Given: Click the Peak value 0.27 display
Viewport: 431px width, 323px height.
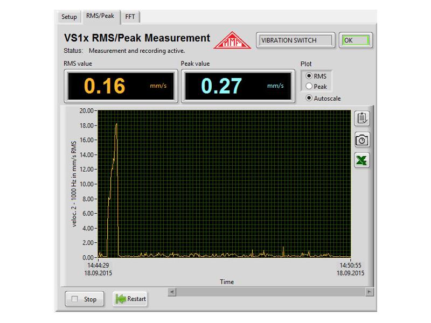Looking at the screenshot, I should (238, 86).
